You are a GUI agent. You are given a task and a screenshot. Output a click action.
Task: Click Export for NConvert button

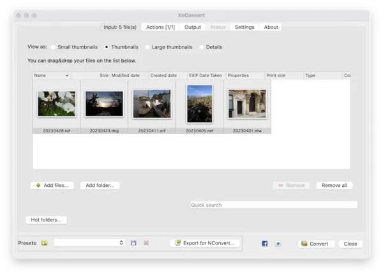click(205, 243)
